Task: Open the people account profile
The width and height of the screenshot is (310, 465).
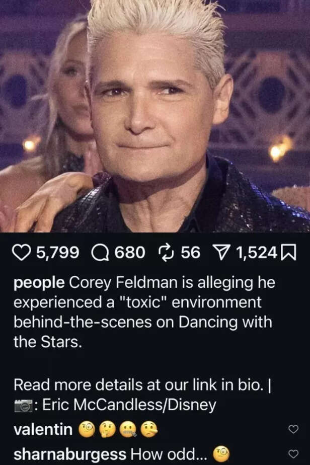Action: click(x=39, y=283)
